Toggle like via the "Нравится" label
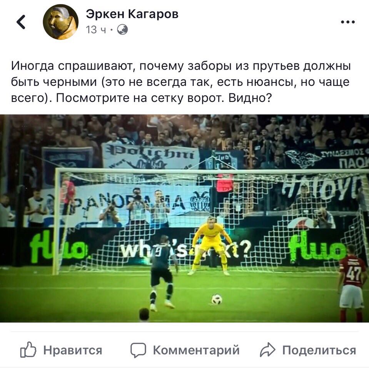 [x=73, y=350]
